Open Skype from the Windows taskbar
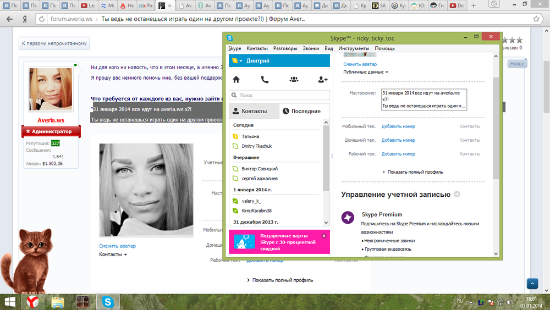 108,301
